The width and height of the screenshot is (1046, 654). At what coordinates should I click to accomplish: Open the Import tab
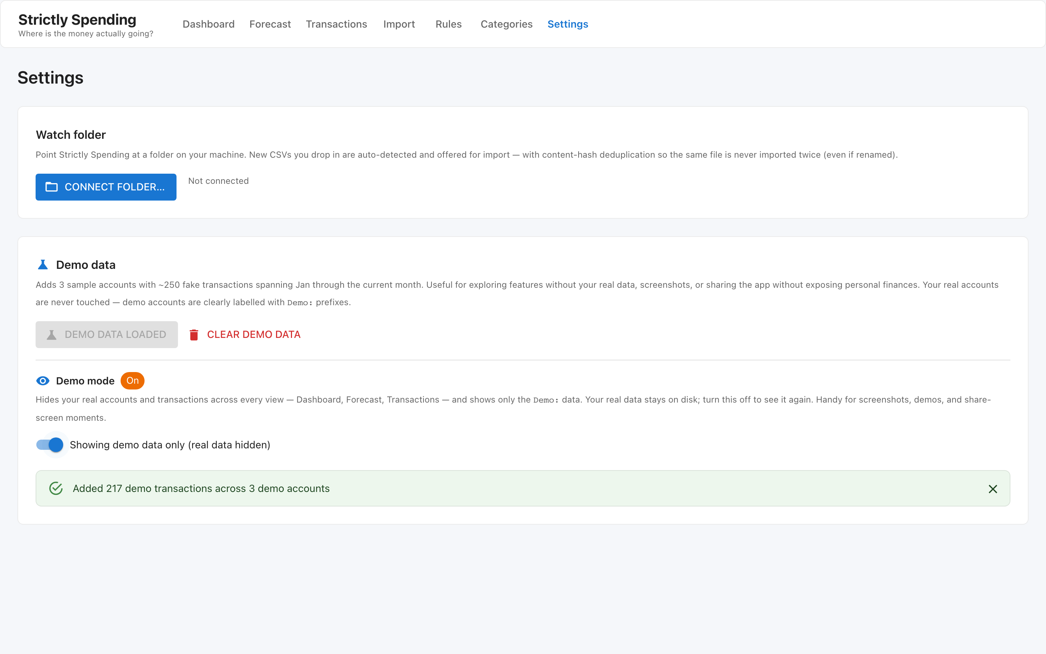399,24
